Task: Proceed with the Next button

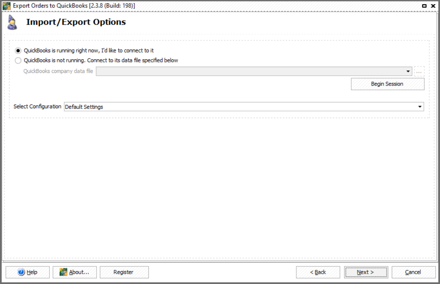Action: coord(366,272)
